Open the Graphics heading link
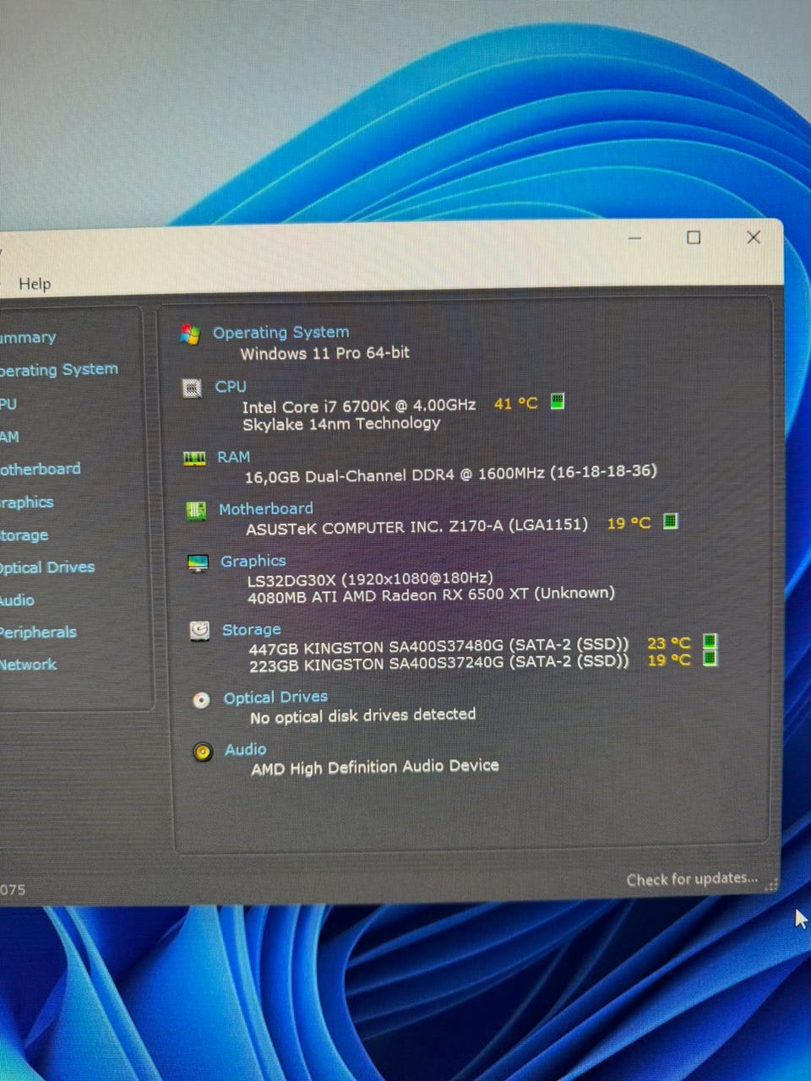This screenshot has height=1081, width=811. point(253,561)
